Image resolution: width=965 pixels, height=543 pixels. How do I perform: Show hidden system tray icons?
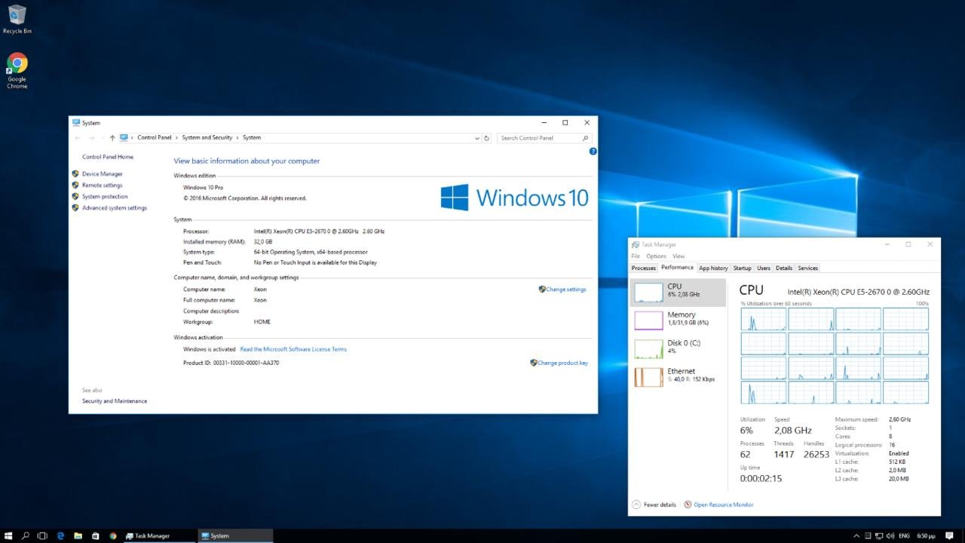[x=856, y=535]
